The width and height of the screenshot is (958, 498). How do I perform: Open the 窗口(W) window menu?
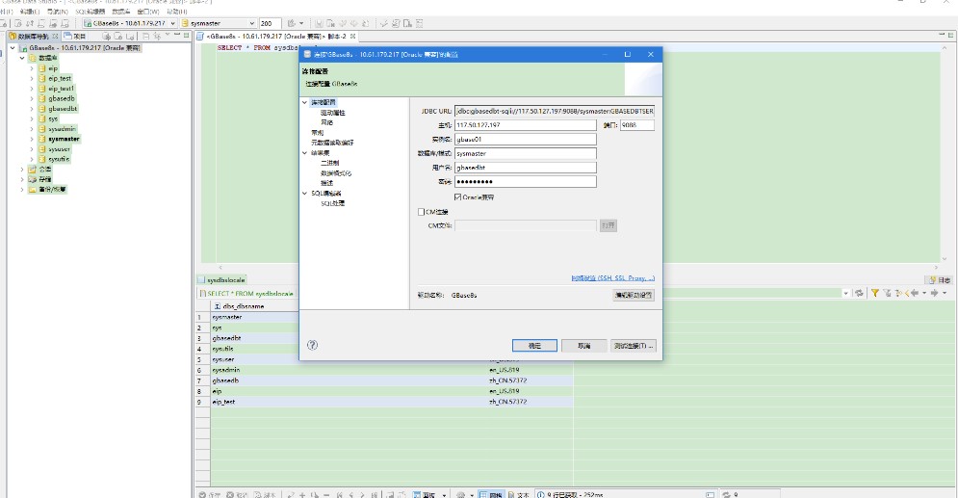148,11
